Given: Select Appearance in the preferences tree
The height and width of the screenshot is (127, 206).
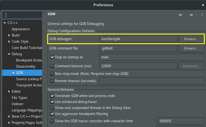Looking at the screenshot, I should [21, 29].
